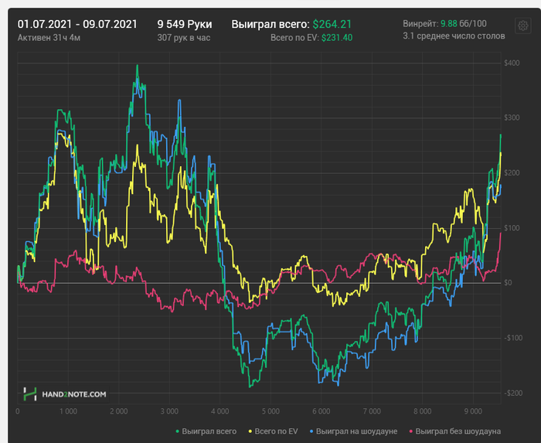
Task: Click the 3 000 x-axis label
Action: point(169,411)
